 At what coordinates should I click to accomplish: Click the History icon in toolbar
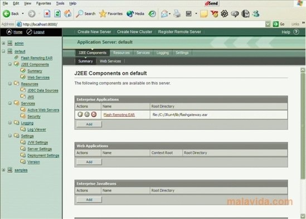(x=152, y=13)
